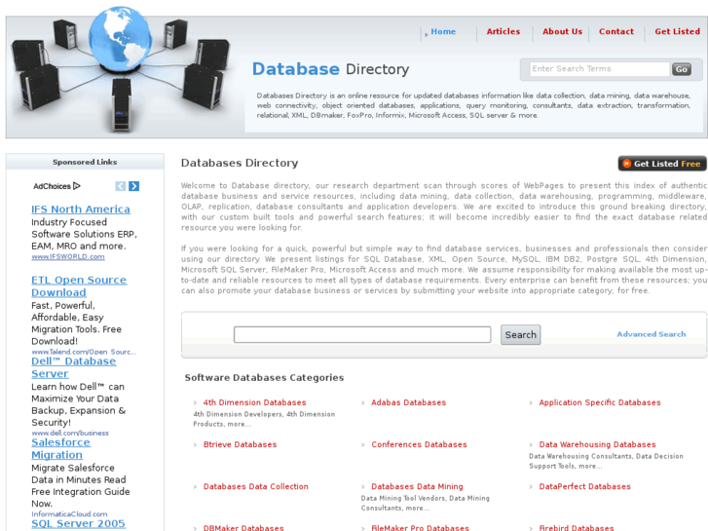
Task: Click arrow bullet beside DataPerfect Databases
Action: click(531, 487)
